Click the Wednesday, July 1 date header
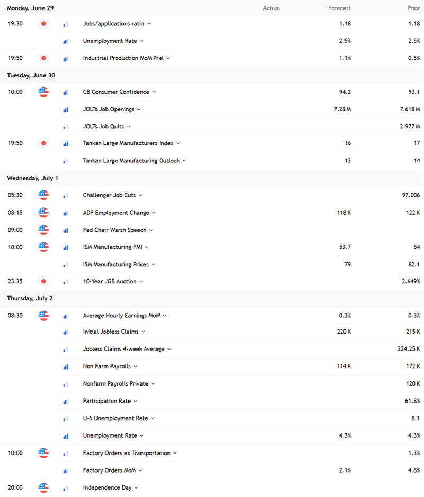 click(x=33, y=178)
